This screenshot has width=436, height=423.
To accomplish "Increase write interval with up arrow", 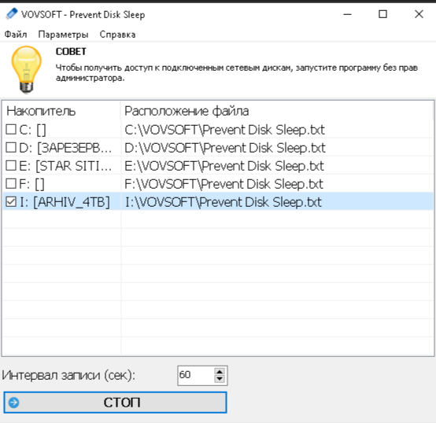I will tap(220, 372).
